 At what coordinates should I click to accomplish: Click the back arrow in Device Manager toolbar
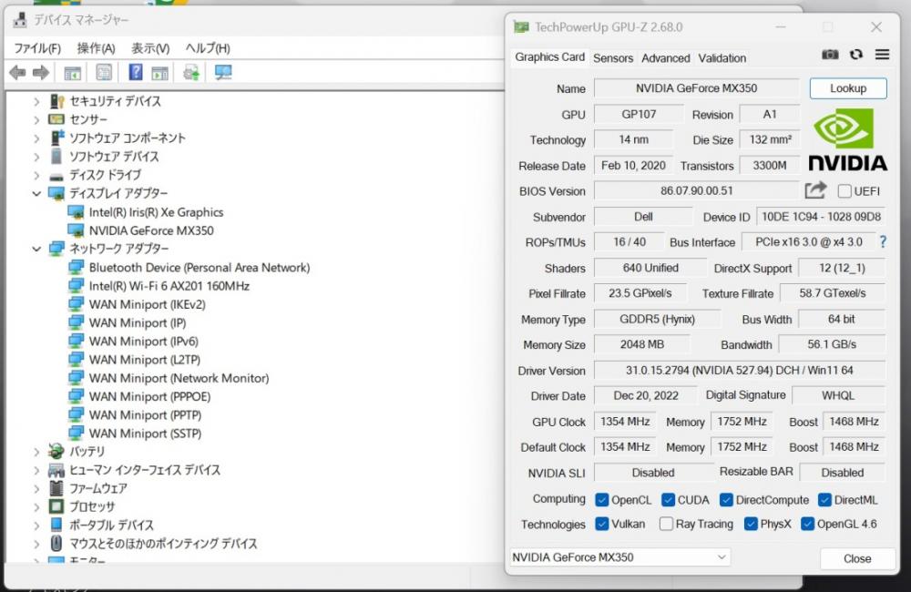tap(17, 73)
